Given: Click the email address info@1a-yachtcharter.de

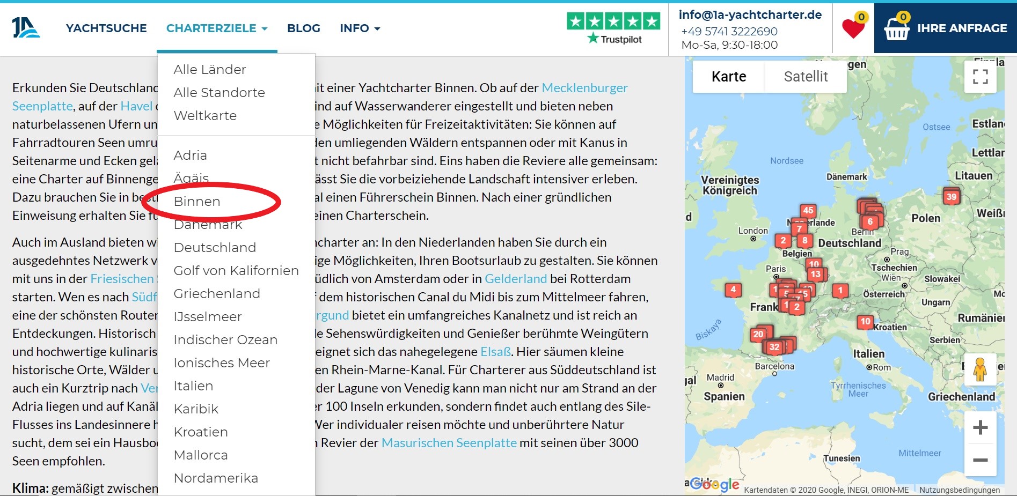Looking at the screenshot, I should pos(750,15).
